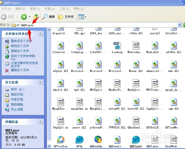
Task: Open the Favorites (收藏) menu
Action: 50,9
